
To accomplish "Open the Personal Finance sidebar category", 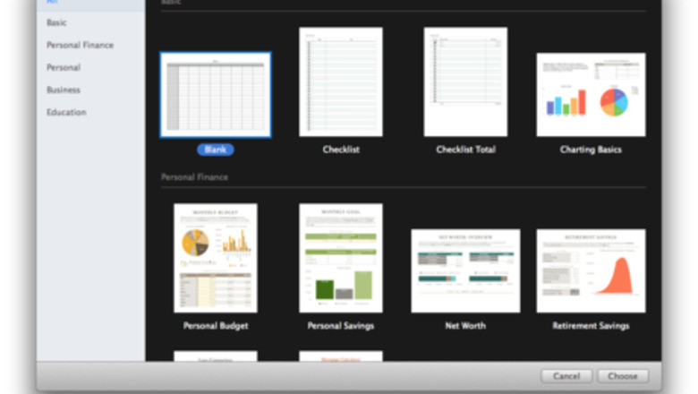I will (x=80, y=45).
